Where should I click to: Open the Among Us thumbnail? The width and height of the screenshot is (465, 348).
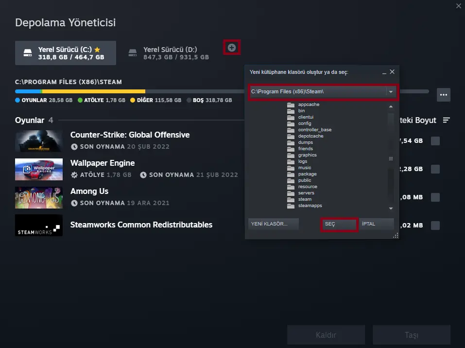pos(39,197)
